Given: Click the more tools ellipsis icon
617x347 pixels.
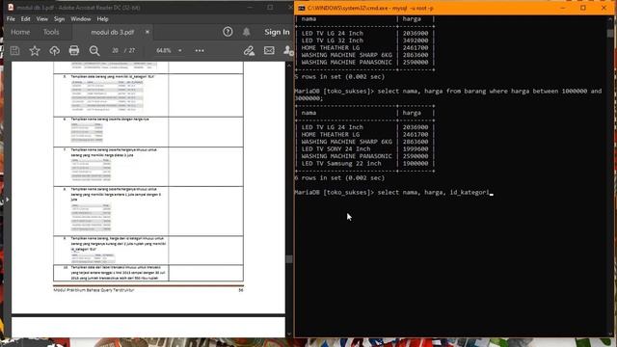Looking at the screenshot, I should tap(200, 50).
